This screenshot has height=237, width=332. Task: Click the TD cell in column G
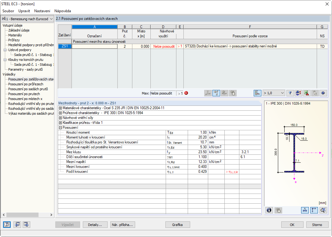tap(322, 46)
